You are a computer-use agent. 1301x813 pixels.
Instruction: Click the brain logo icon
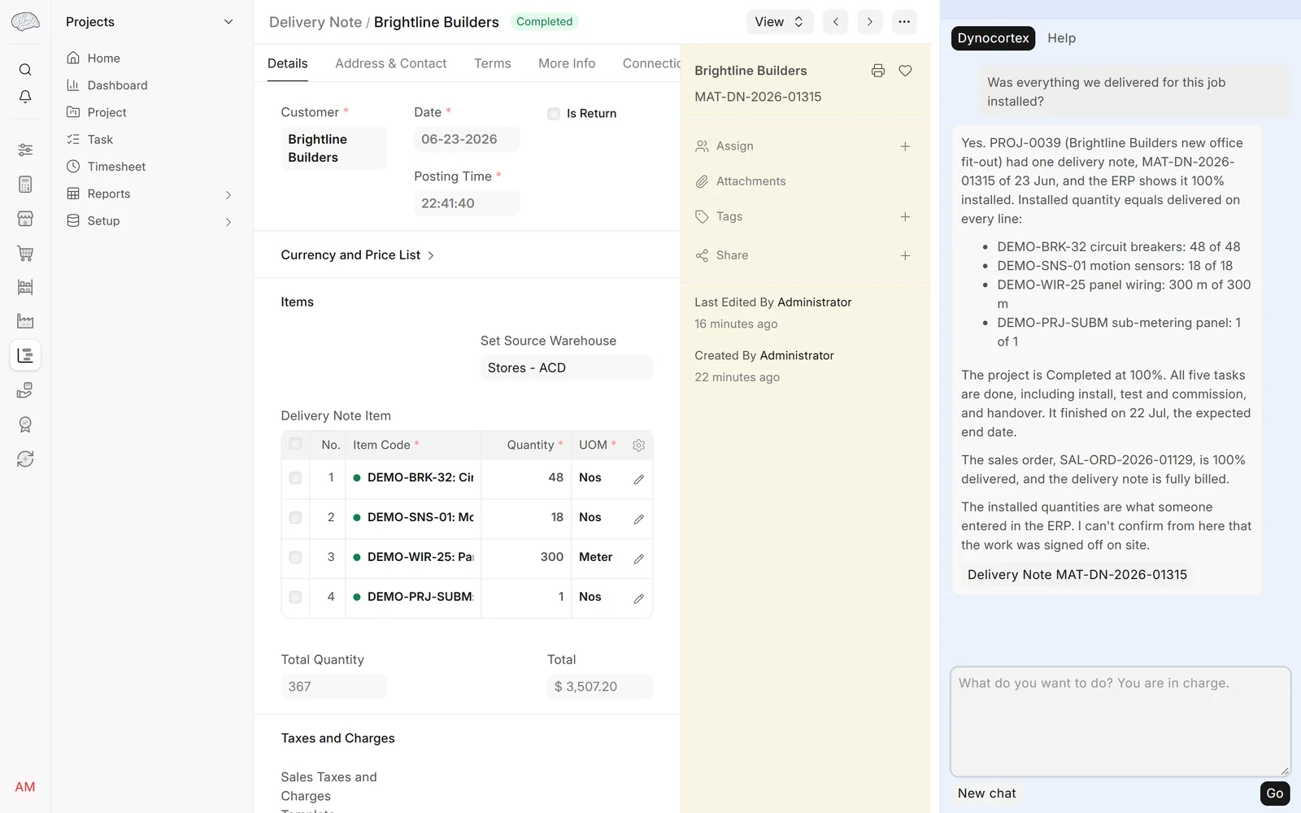25,22
